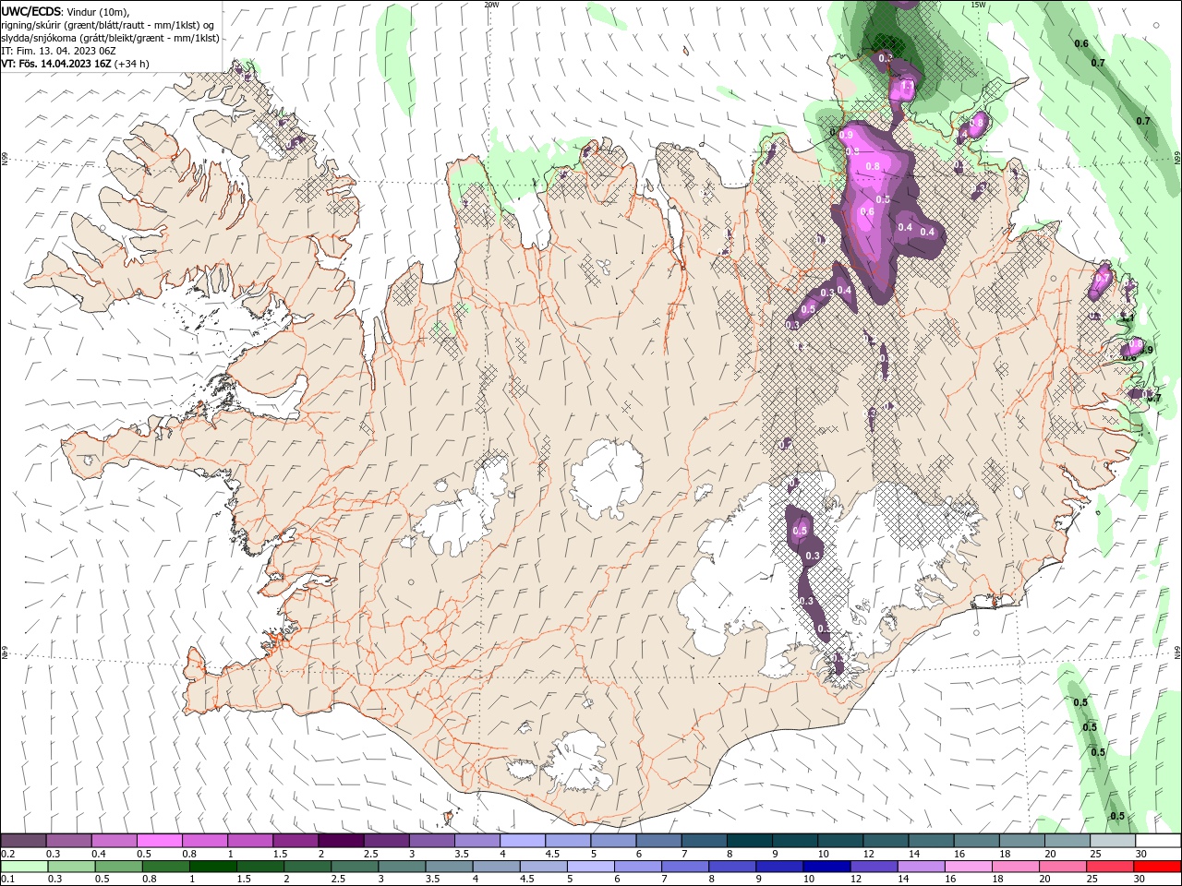Viewport: 1182px width, 886px height.
Task: Click the 'slydda/snjókoma (grátt/bleikt/grænt' description line
Action: click(111, 38)
